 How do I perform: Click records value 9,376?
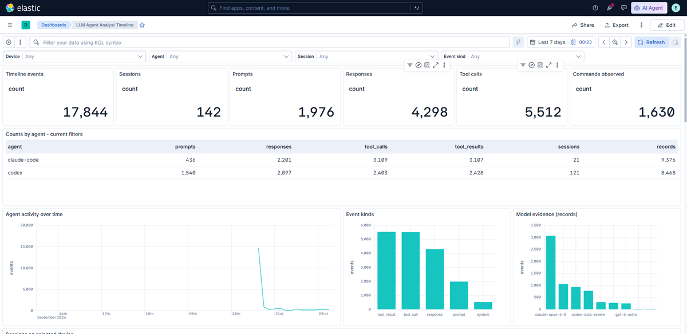pyautogui.click(x=668, y=160)
